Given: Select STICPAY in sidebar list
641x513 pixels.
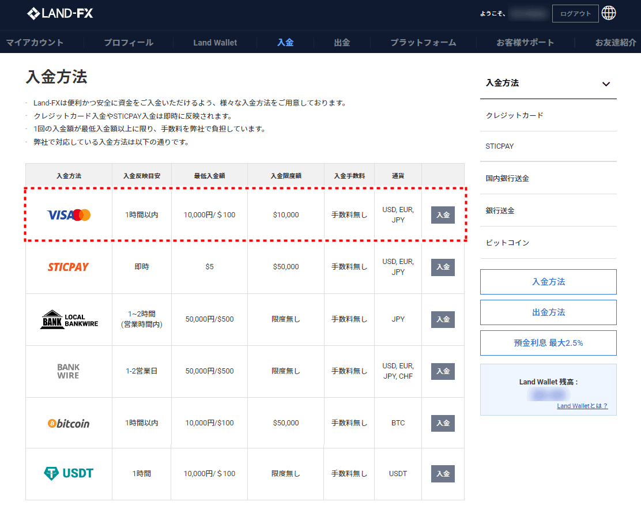Looking at the screenshot, I should click(x=548, y=146).
